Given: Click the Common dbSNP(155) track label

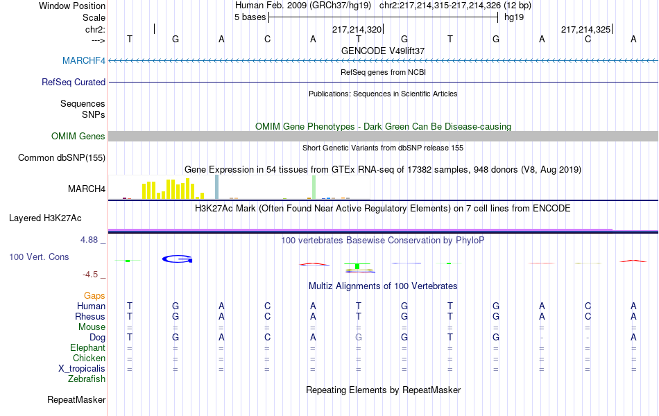Looking at the screenshot, I should pos(61,157).
